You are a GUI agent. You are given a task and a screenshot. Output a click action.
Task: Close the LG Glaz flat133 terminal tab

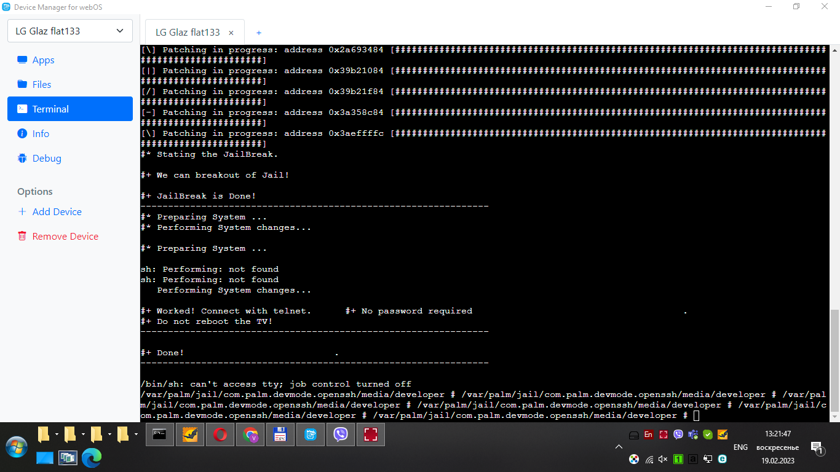[x=231, y=33]
